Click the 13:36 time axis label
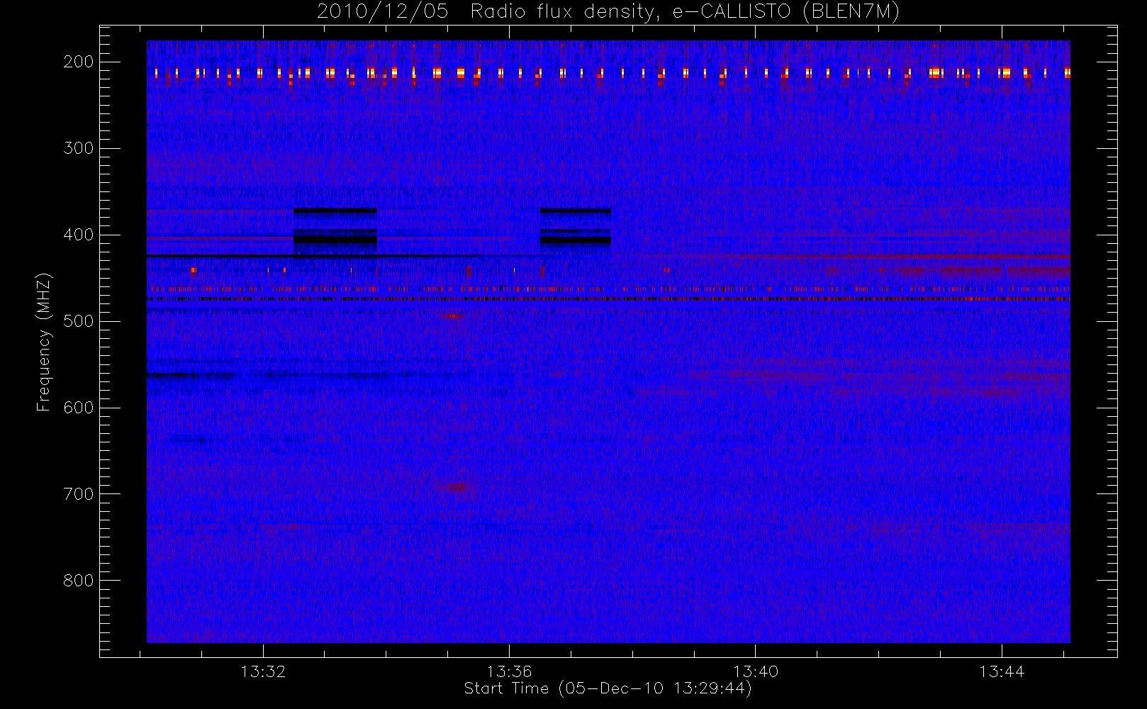Screen dimensions: 1147x709 509,671
